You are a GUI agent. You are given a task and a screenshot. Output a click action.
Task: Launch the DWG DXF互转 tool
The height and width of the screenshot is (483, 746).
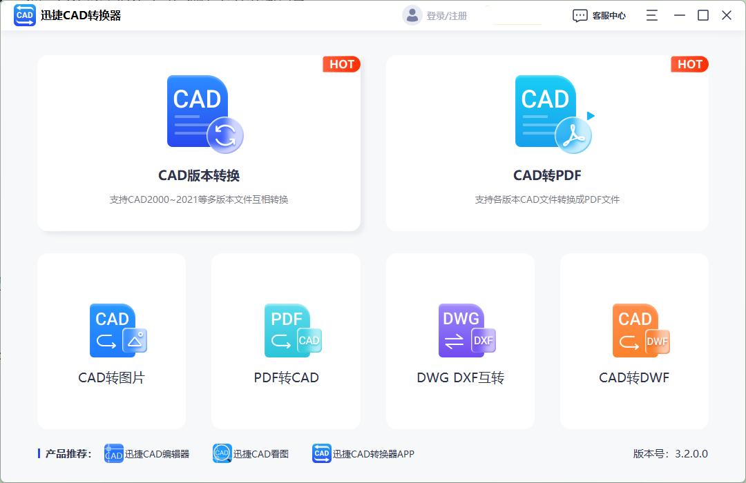tap(459, 340)
